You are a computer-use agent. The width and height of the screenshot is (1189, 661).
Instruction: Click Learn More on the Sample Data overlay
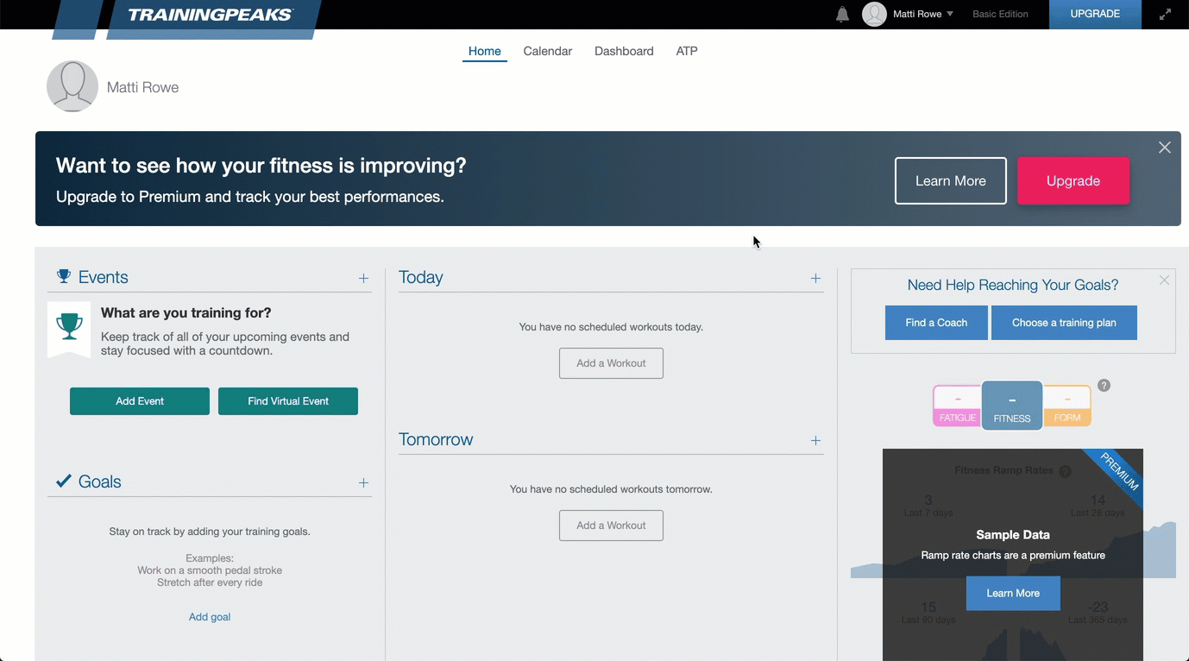1013,594
